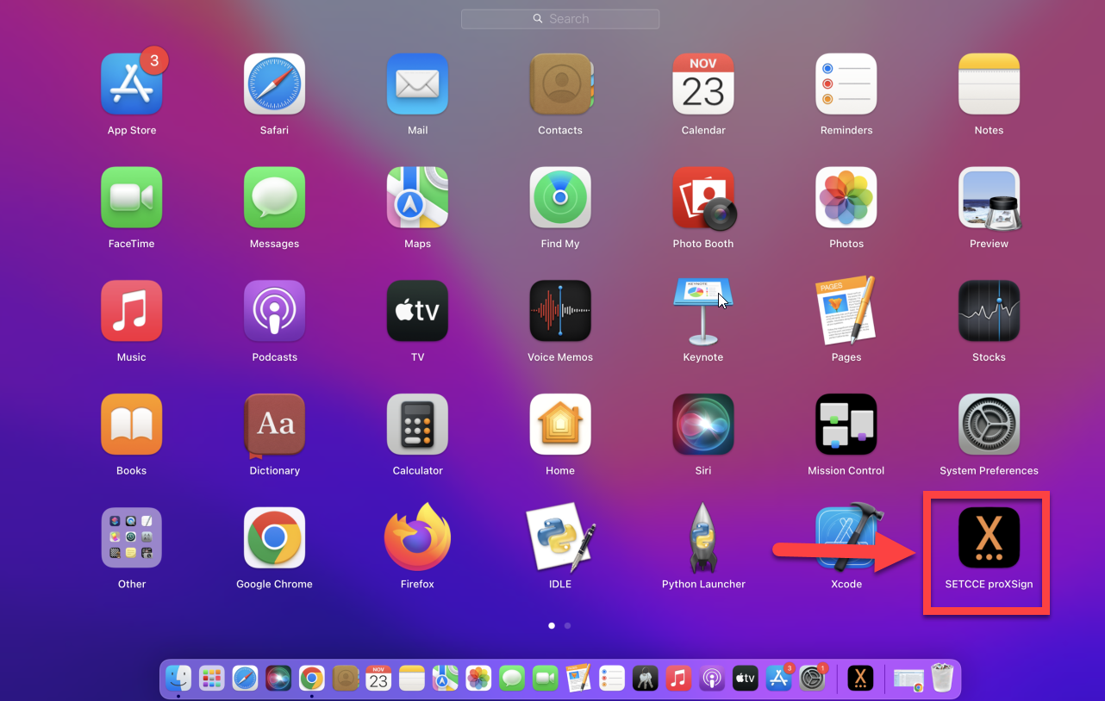Launch Voice Memos
1105x701 pixels.
(x=560, y=311)
